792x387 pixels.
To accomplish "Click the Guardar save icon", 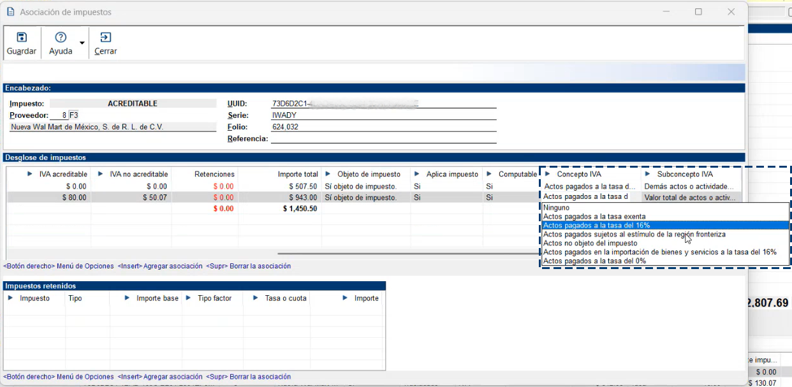I will click(22, 38).
